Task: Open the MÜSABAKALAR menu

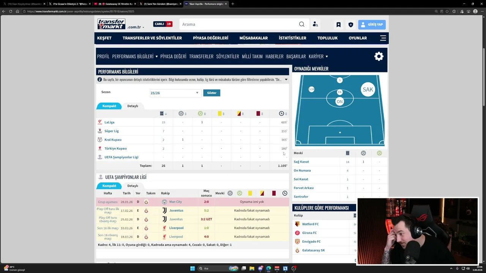Action: [x=254, y=38]
